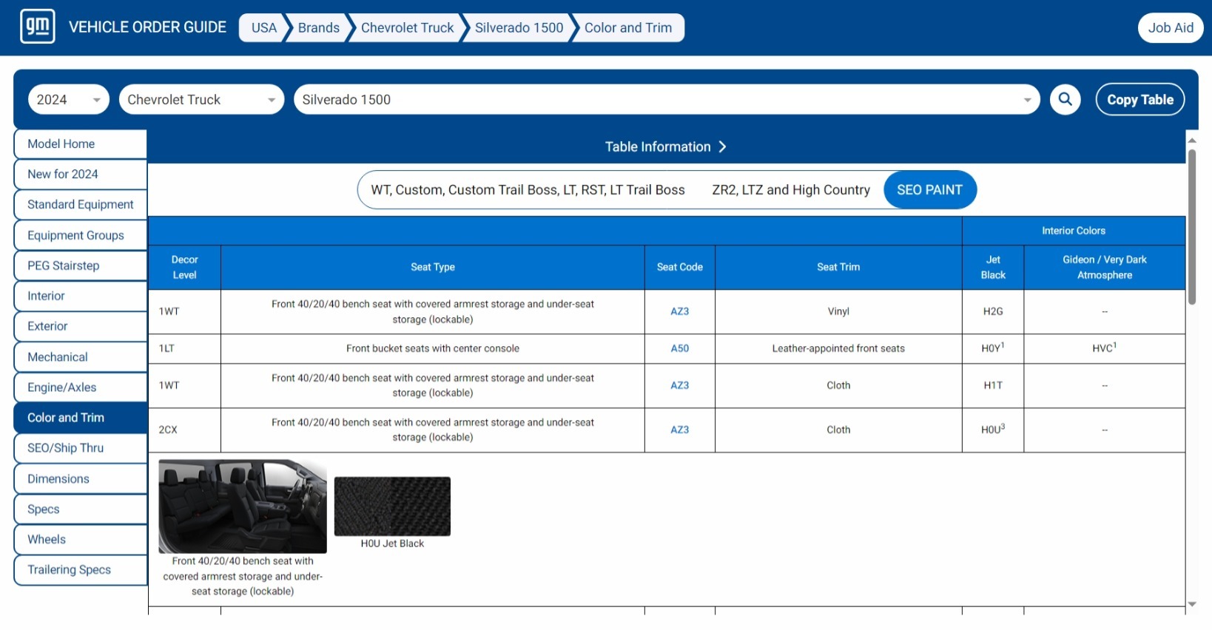Go to Brands breadcrumb
Image resolution: width=1212 pixels, height=630 pixels.
tap(318, 27)
